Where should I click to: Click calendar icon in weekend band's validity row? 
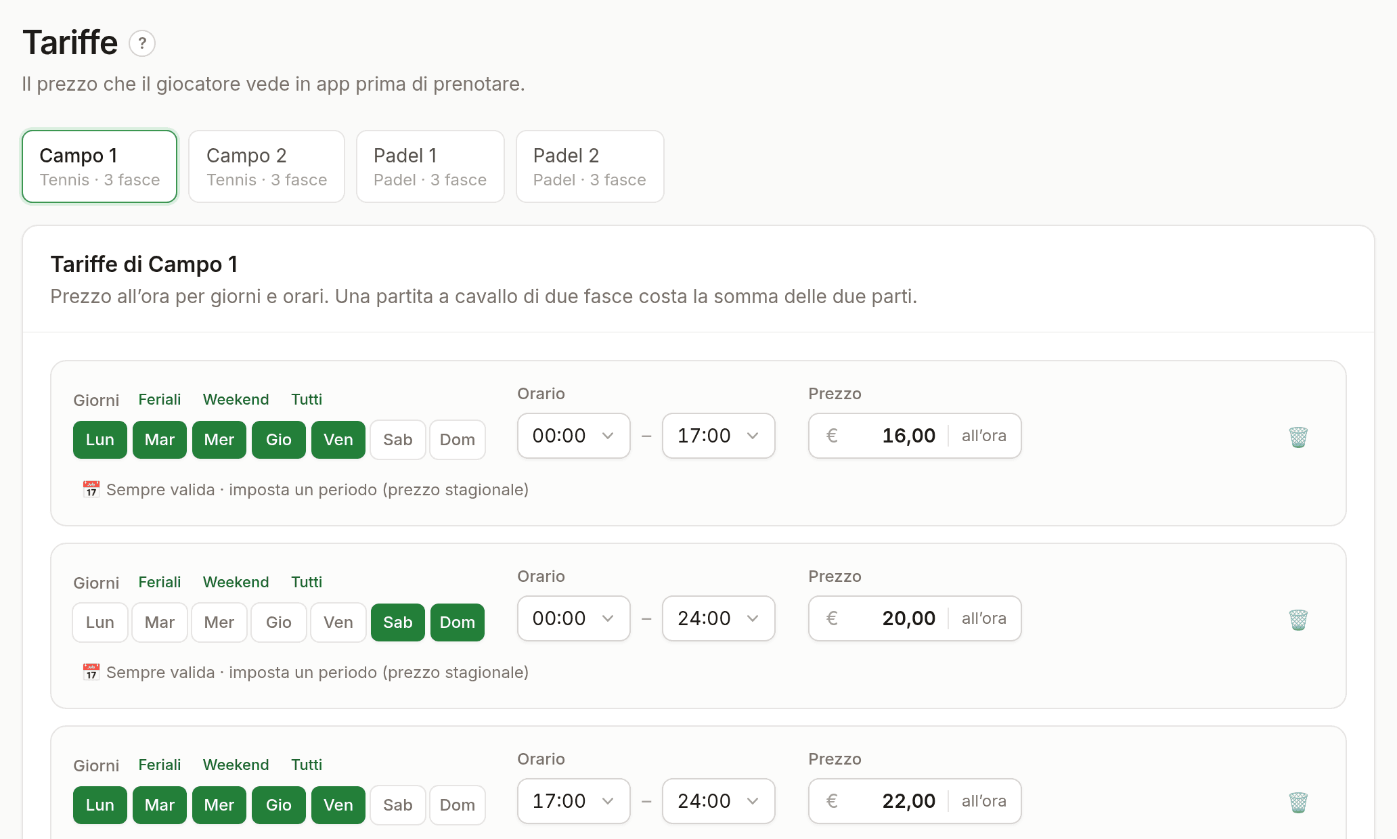pyautogui.click(x=91, y=672)
